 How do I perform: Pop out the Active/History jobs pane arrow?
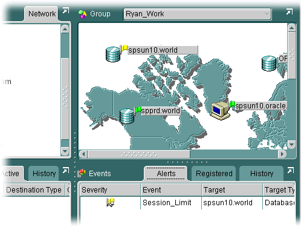point(65,171)
